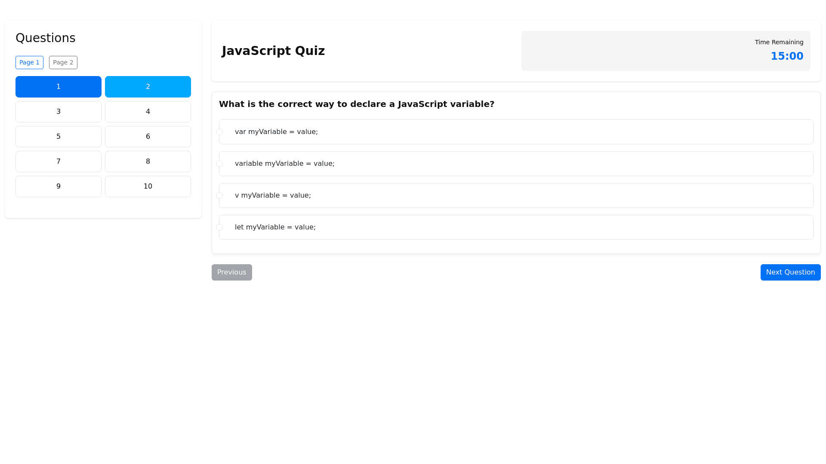Jump to question 1
The width and height of the screenshot is (826, 464).
tap(59, 87)
